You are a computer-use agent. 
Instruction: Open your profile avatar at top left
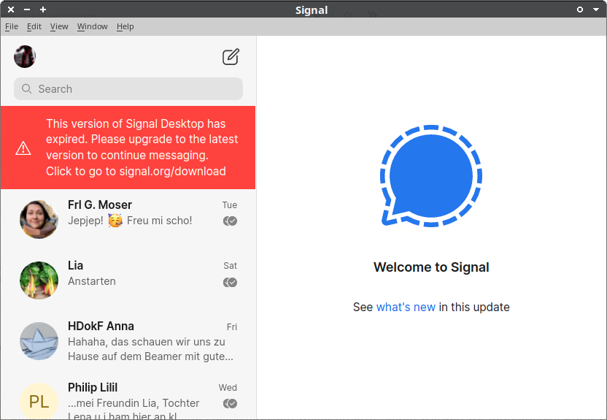(x=25, y=57)
